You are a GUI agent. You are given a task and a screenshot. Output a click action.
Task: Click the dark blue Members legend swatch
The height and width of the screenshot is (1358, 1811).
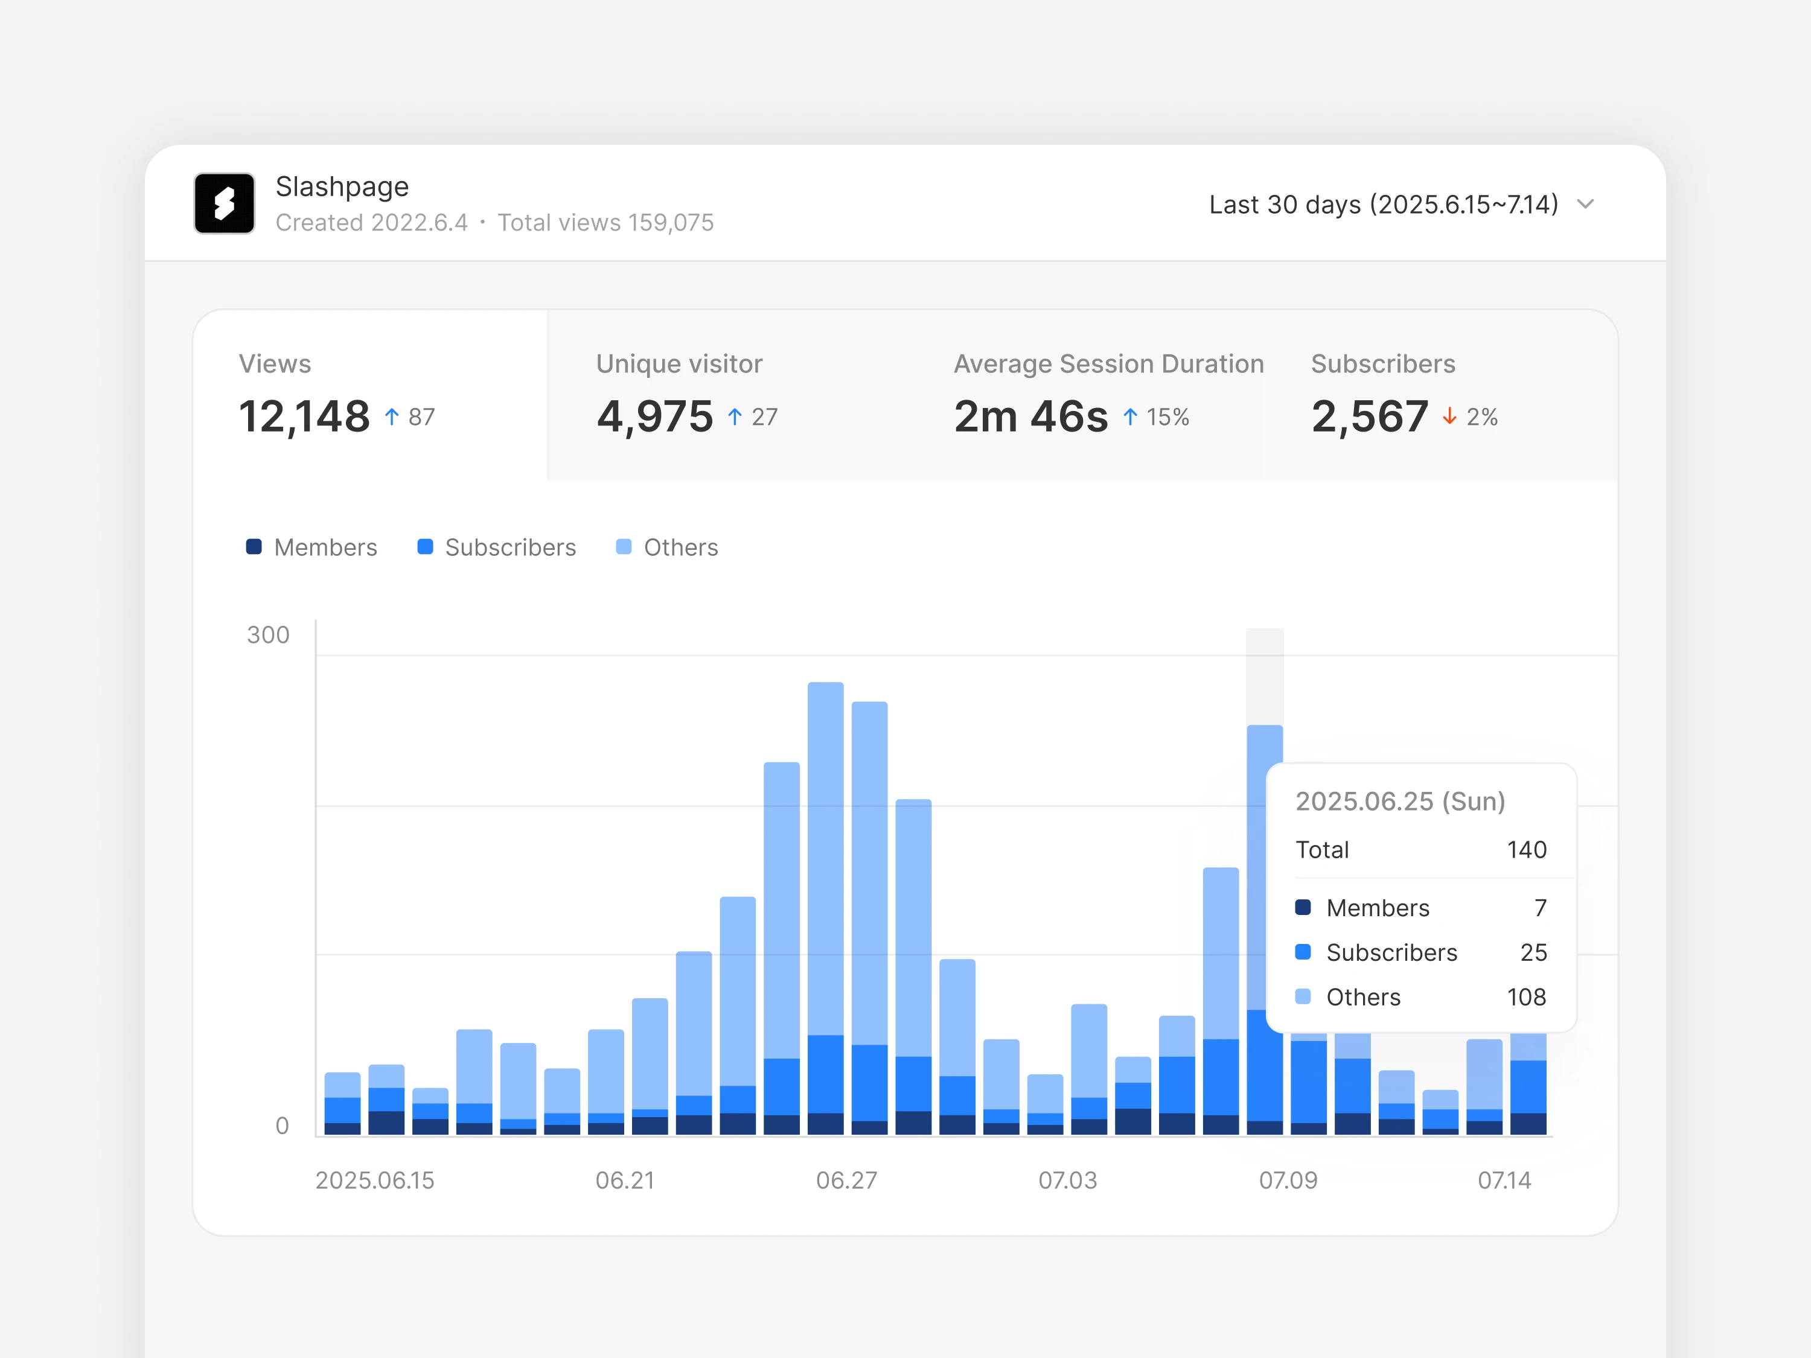click(254, 547)
